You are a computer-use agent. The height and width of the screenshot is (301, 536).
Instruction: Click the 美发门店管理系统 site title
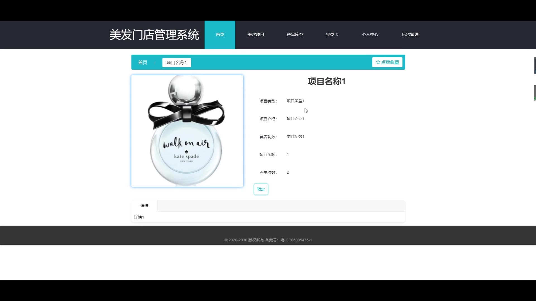[154, 35]
